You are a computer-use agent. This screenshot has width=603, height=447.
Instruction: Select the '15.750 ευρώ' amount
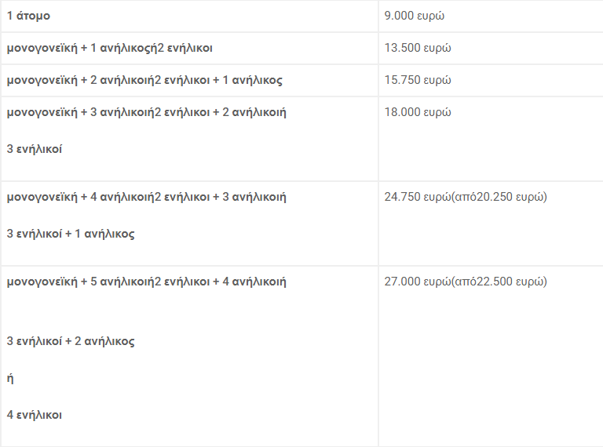pos(418,80)
